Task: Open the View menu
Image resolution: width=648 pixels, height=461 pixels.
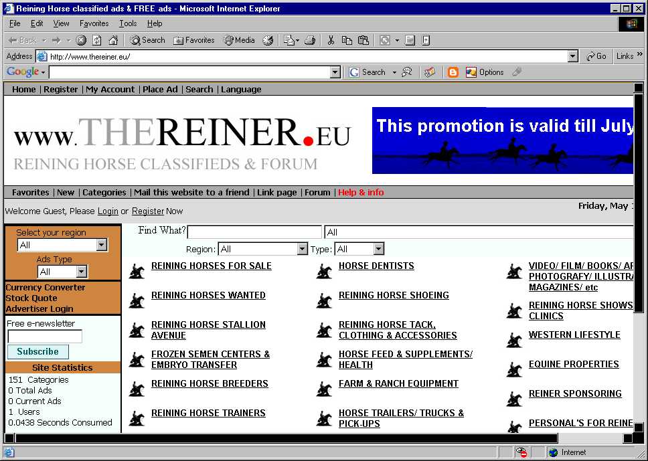Action: click(61, 23)
